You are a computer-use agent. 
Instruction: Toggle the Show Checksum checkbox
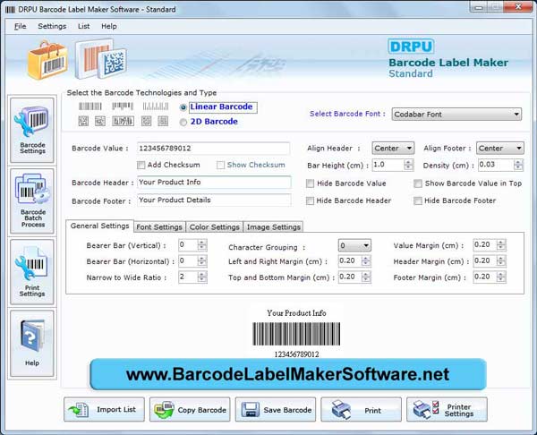(x=220, y=165)
